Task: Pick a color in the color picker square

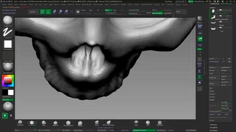Action: pyautogui.click(x=8, y=81)
